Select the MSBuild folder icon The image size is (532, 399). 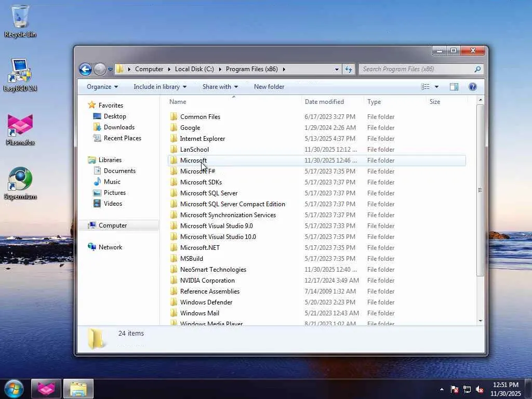tap(174, 259)
